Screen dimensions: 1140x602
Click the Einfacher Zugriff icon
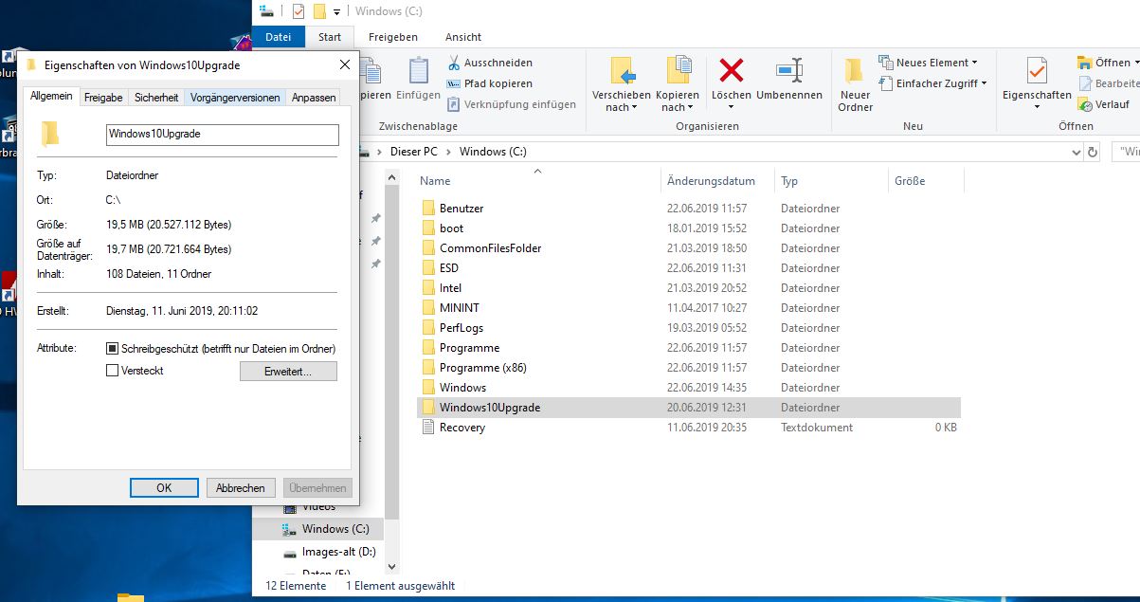pyautogui.click(x=886, y=83)
